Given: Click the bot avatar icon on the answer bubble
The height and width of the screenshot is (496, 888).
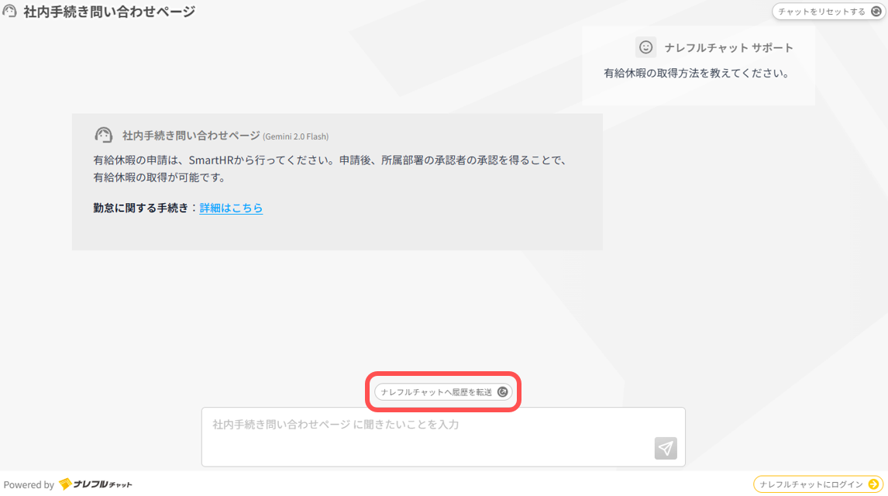Looking at the screenshot, I should tap(103, 134).
